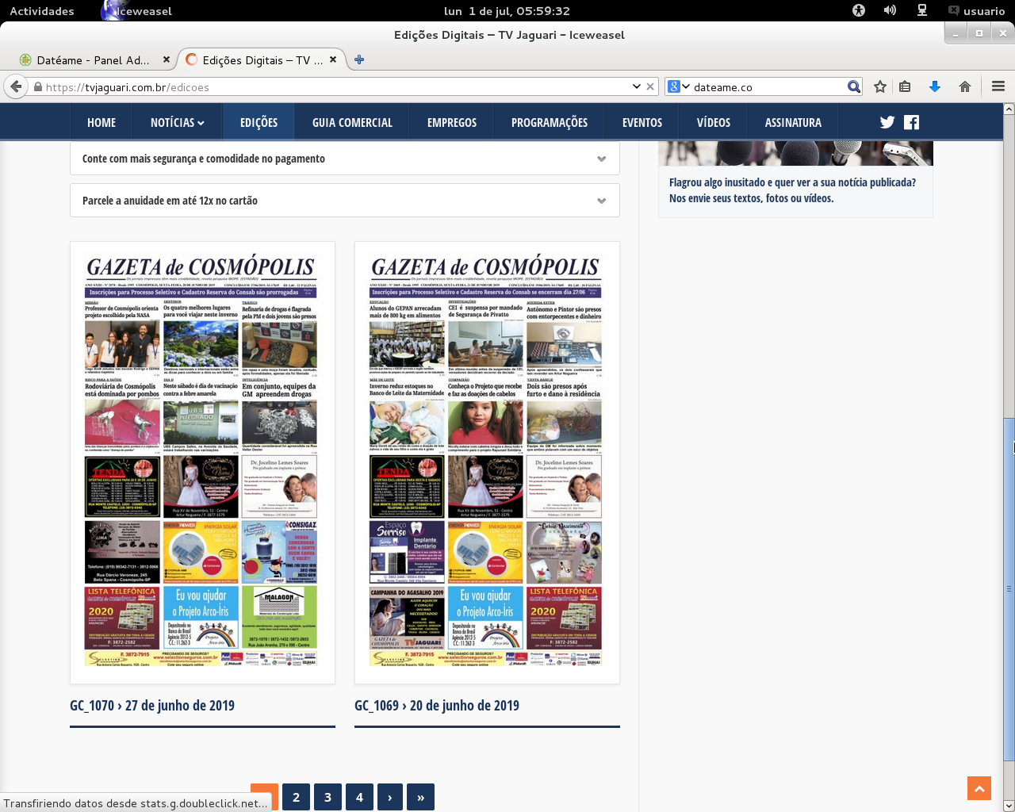Open Actividades overview in top bar
1015x812 pixels.
[42, 11]
